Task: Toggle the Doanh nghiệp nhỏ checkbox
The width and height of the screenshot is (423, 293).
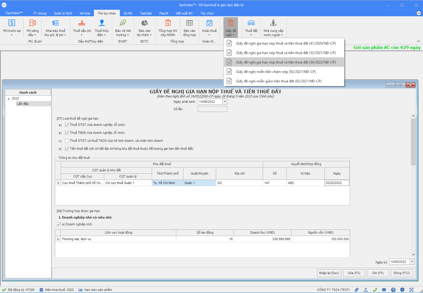Action: click(x=59, y=224)
